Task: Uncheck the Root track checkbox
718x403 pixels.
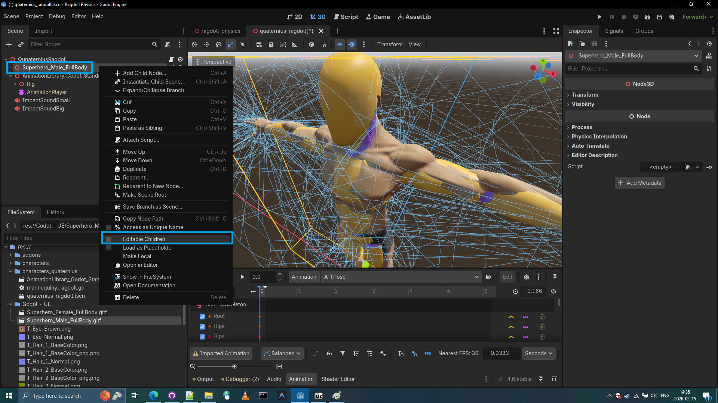Action: [202, 317]
